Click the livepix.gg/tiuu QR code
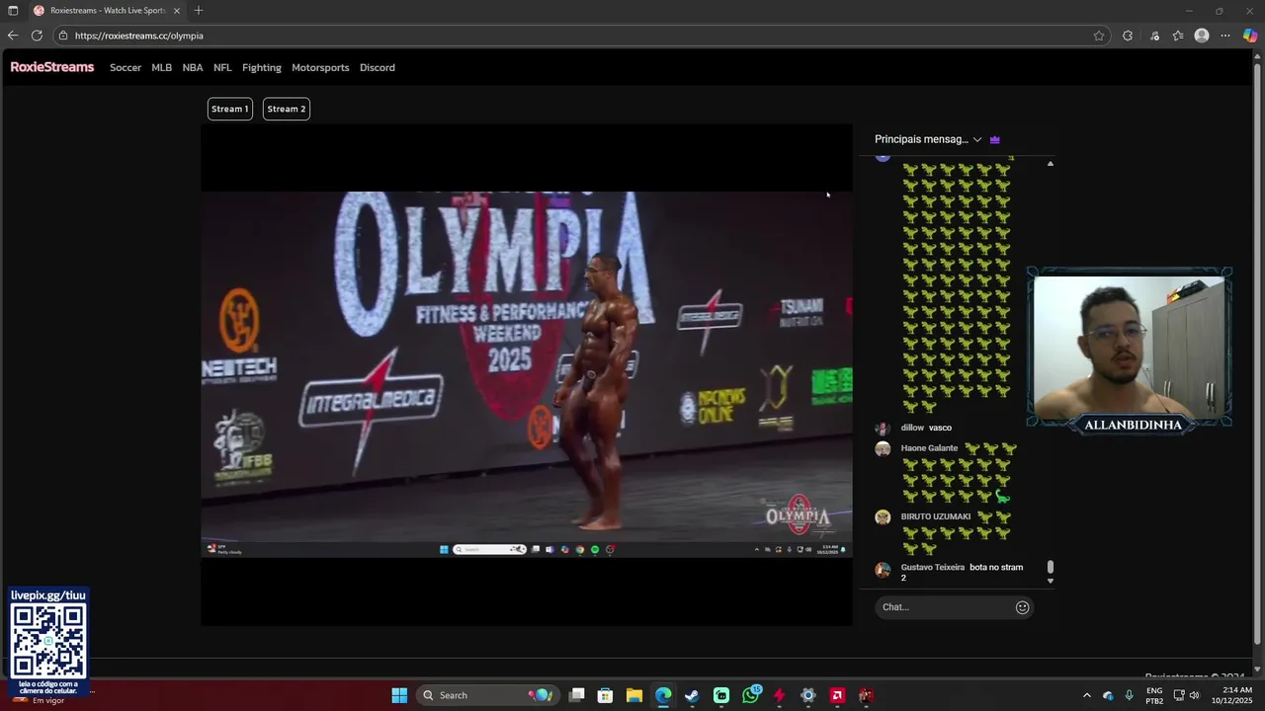This screenshot has width=1265, height=711. click(48, 640)
